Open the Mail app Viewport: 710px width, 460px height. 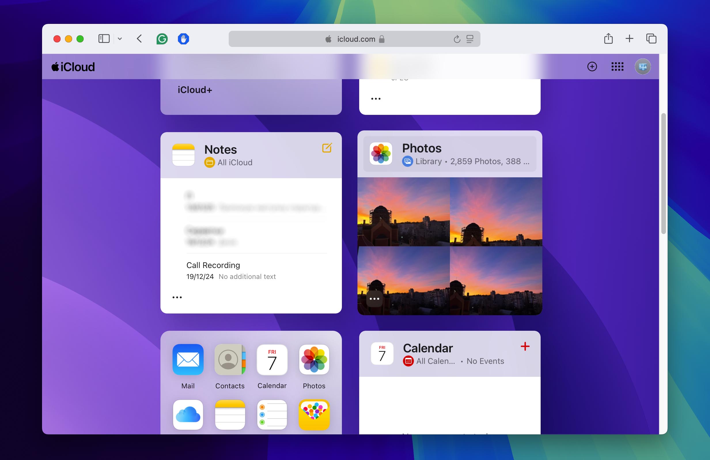pos(188,359)
